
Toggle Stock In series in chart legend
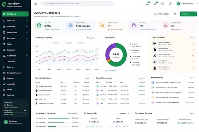click(54, 43)
